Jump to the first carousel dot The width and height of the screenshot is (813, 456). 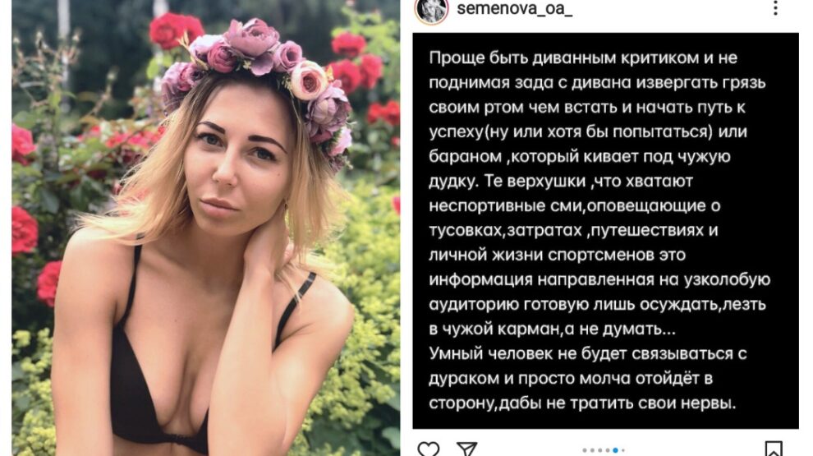(585, 450)
